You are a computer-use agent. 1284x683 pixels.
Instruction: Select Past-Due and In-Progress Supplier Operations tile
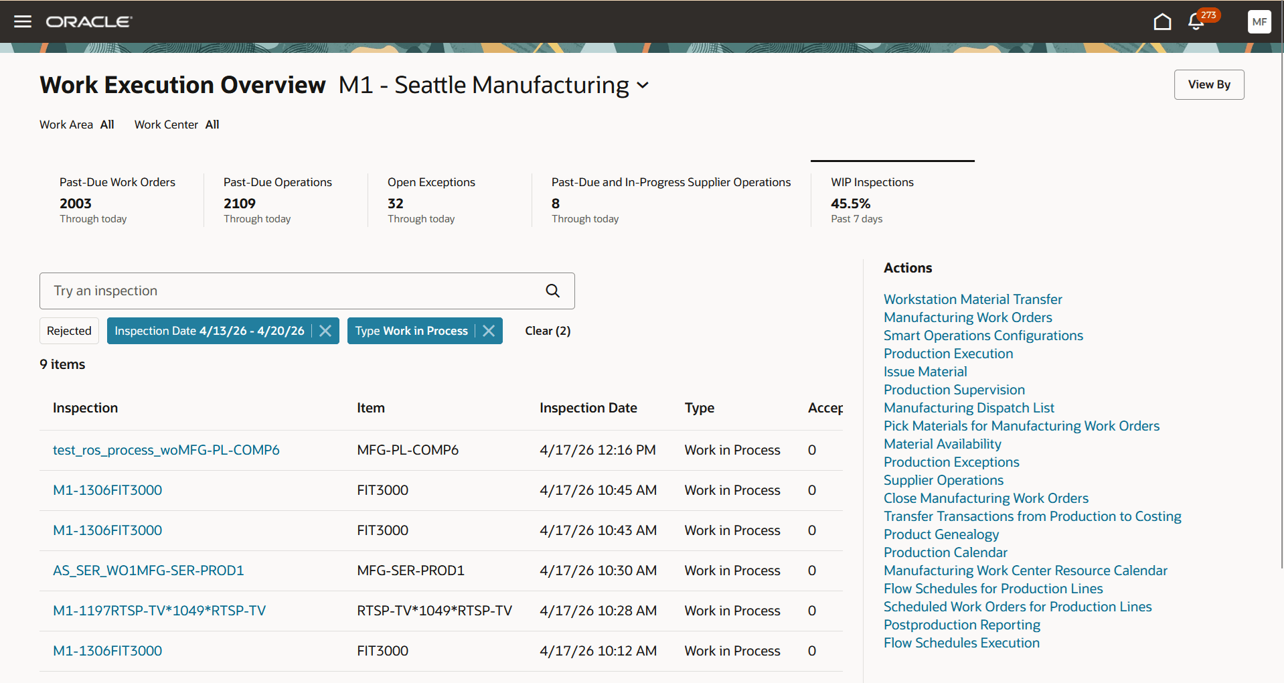pos(671,200)
